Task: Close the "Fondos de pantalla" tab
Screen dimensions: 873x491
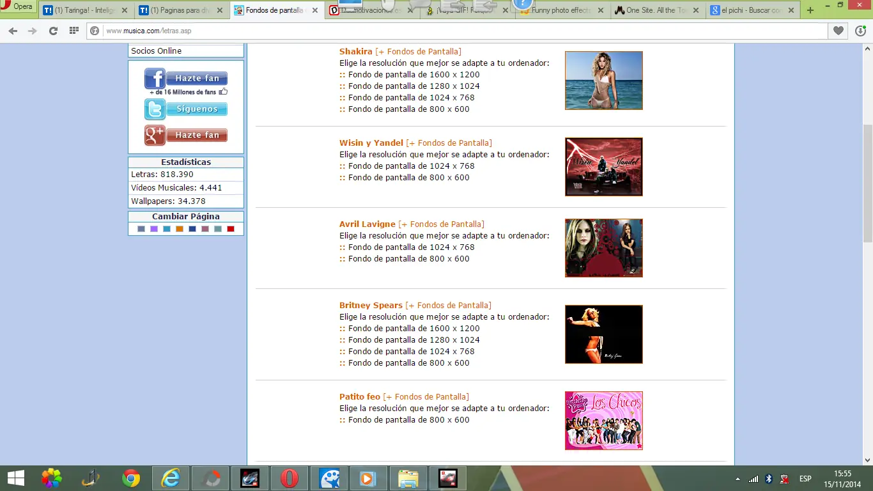Action: (x=315, y=10)
